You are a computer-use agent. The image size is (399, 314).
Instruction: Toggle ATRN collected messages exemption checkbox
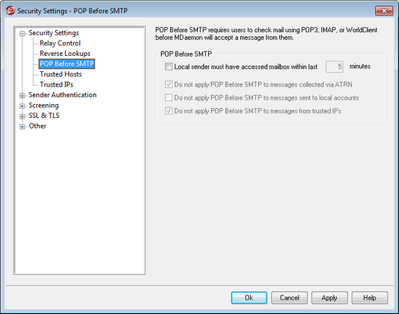pyautogui.click(x=169, y=84)
